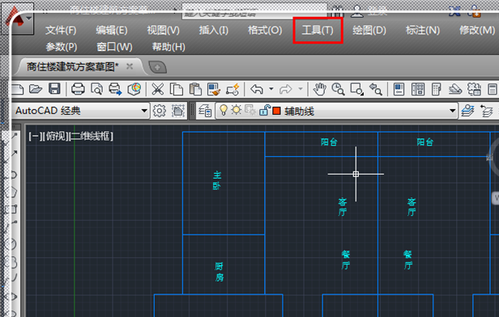The width and height of the screenshot is (499, 317).
Task: Open the AutoCAD application menu button
Action: click(18, 19)
